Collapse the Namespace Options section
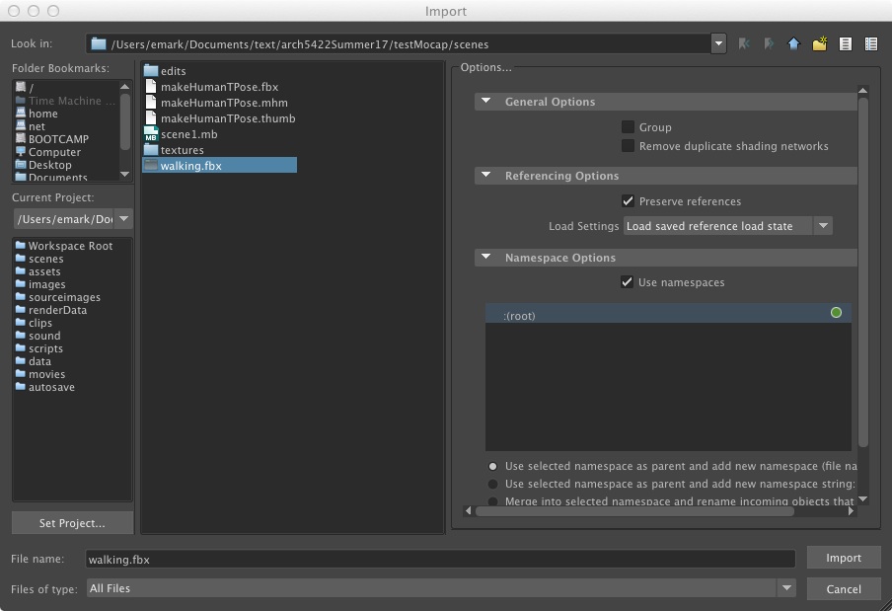The image size is (892, 611). click(485, 258)
